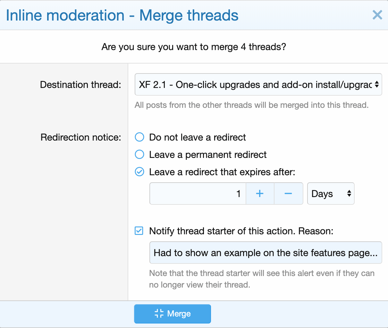Screen dimensions: 388x328
Task: Click the "Inline moderation - Merge threads" title
Action: [x=122, y=15]
